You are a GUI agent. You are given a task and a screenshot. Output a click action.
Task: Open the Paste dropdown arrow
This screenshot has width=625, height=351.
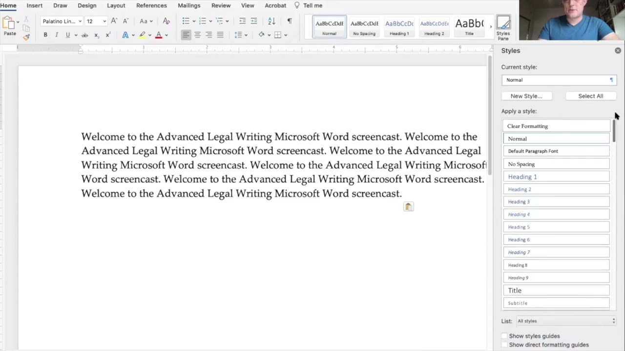[x=18, y=22]
